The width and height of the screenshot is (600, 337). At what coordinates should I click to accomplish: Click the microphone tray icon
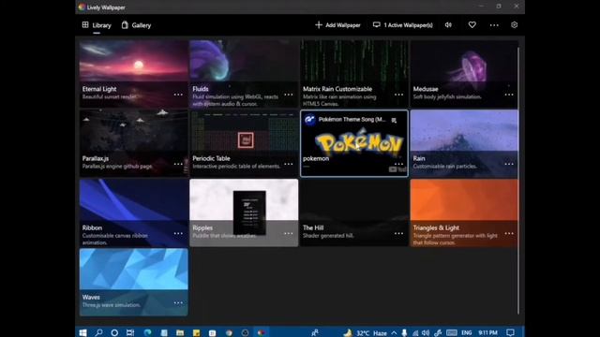pyautogui.click(x=404, y=333)
